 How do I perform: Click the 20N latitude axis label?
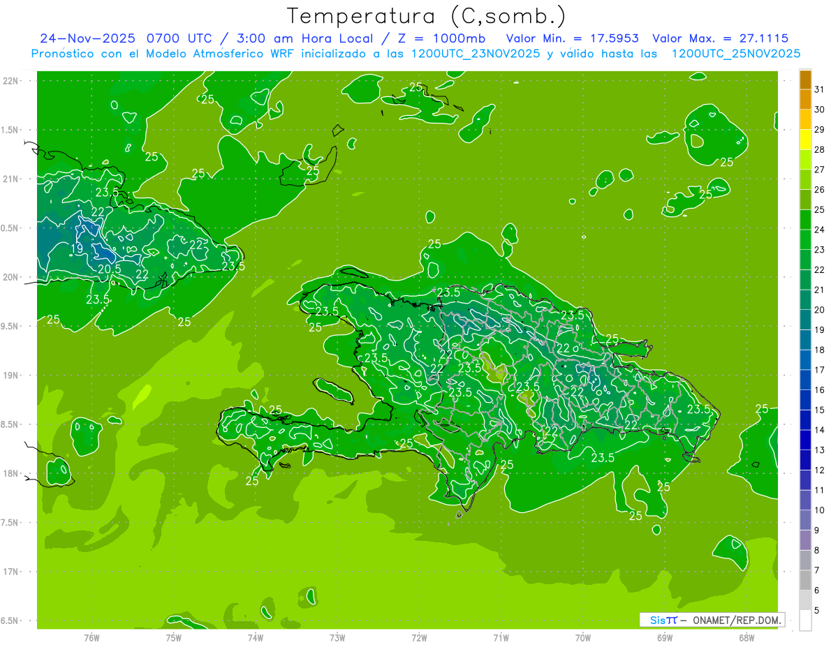[10, 277]
